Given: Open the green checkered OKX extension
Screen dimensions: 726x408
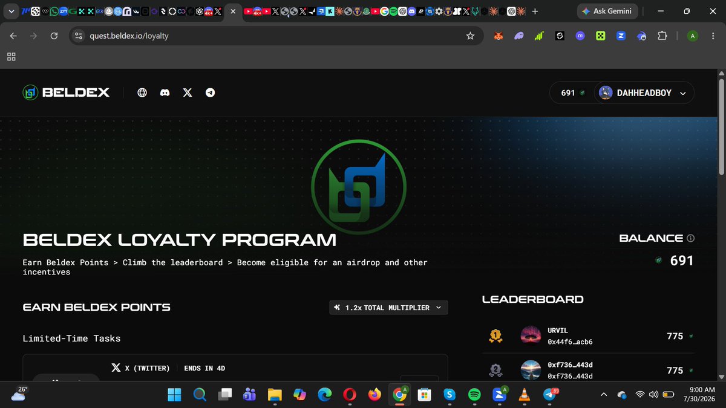Looking at the screenshot, I should pos(600,36).
